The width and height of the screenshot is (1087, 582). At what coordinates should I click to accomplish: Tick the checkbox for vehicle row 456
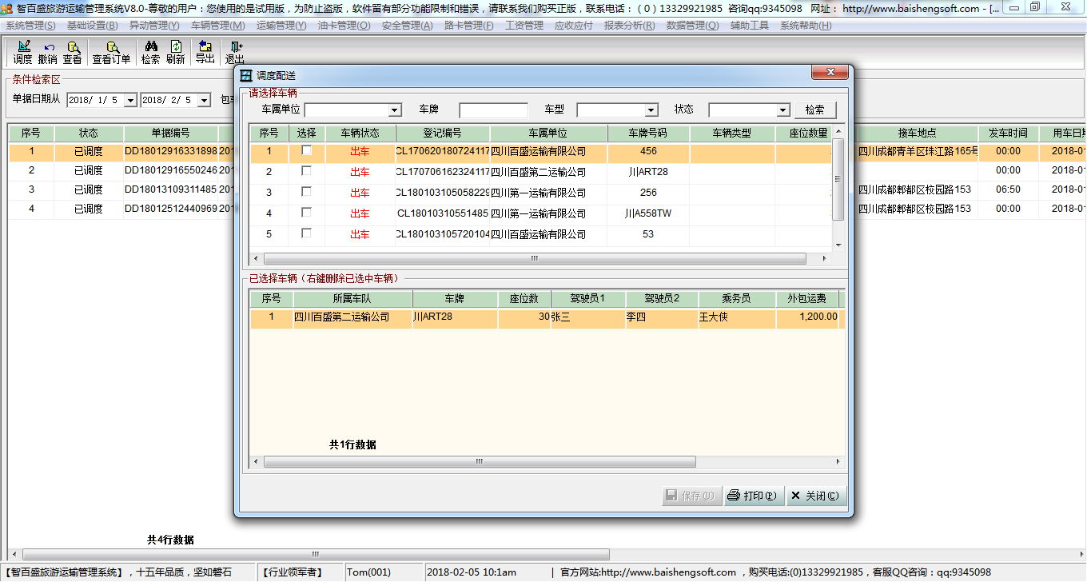tap(306, 150)
